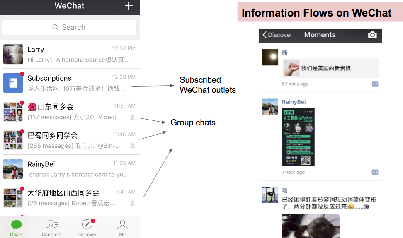
Task: Select the Larry message preview text
Action: [x=79, y=60]
